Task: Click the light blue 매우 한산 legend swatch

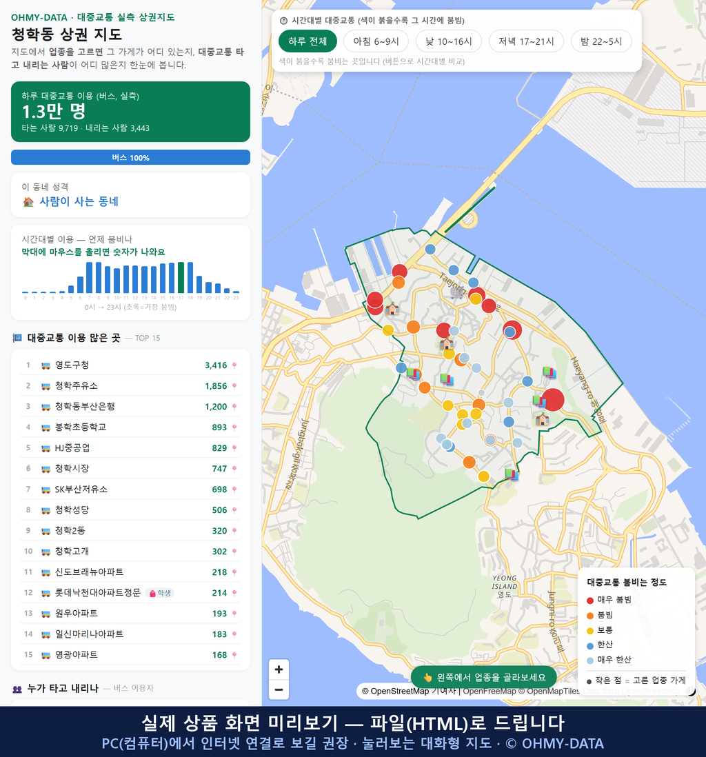Action: tap(589, 660)
